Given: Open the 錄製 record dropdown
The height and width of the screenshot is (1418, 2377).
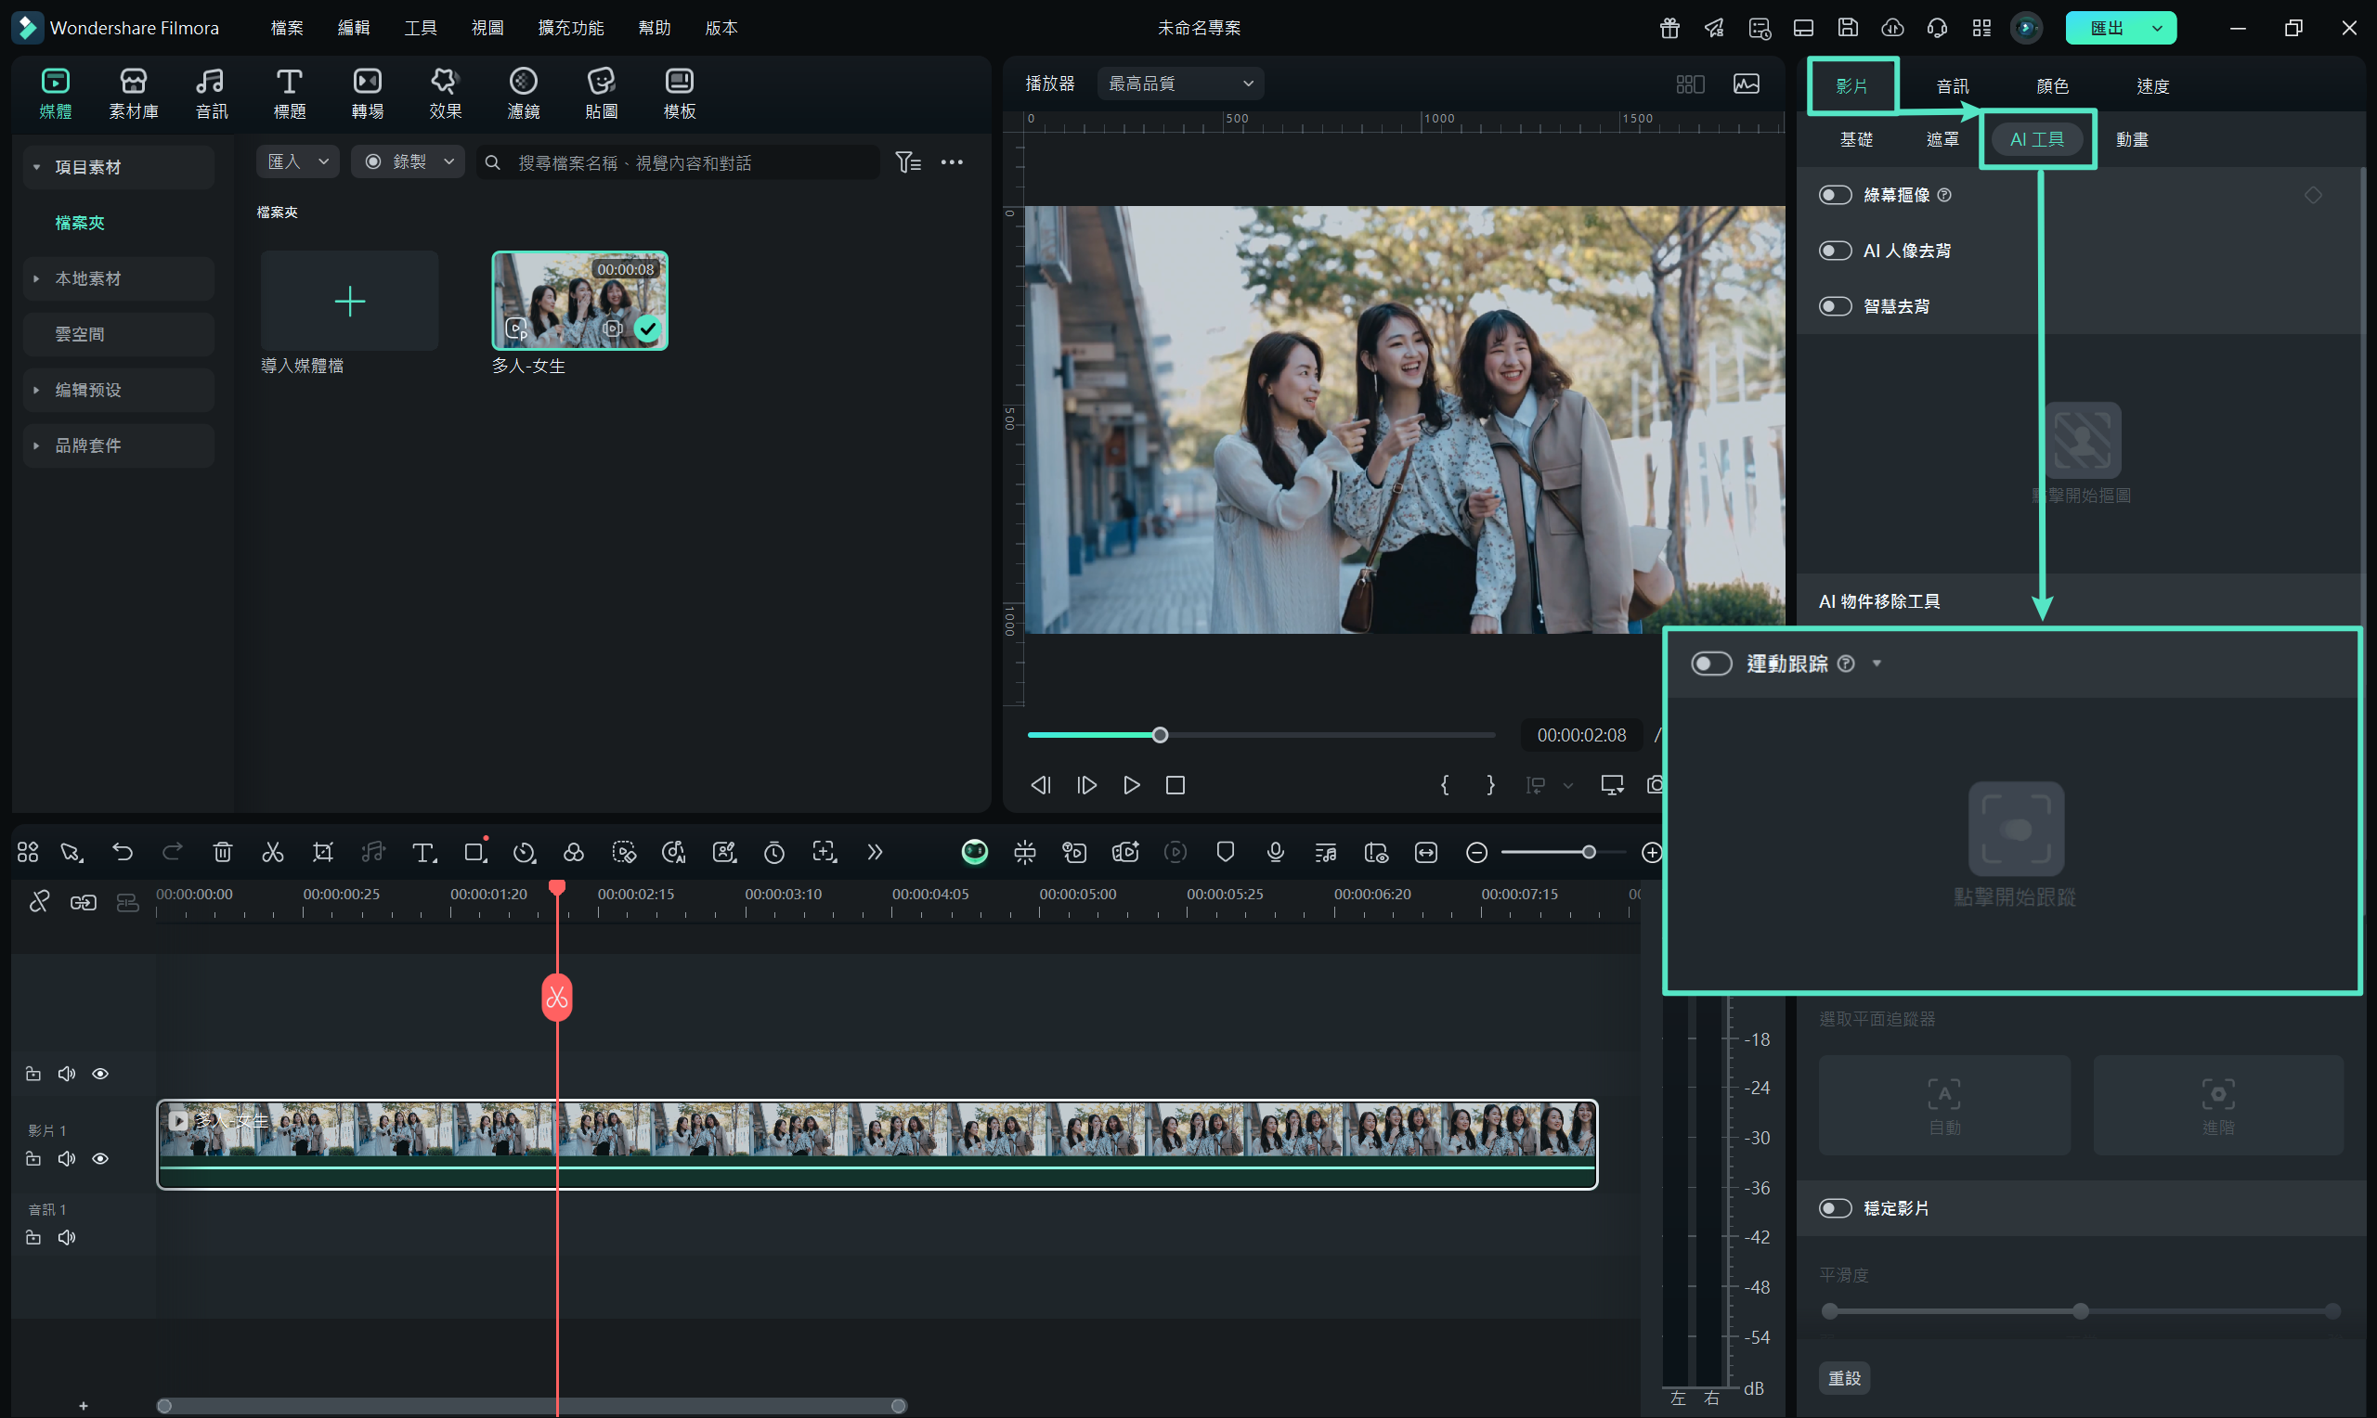Looking at the screenshot, I should [x=409, y=161].
